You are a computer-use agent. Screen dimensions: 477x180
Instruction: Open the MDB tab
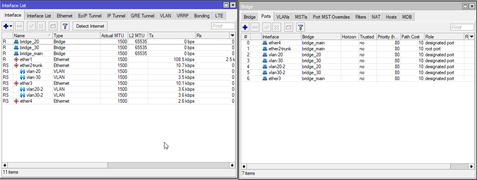[x=407, y=17]
